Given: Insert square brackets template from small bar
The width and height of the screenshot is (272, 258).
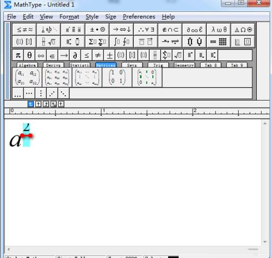Looking at the screenshot, I should (132, 55).
